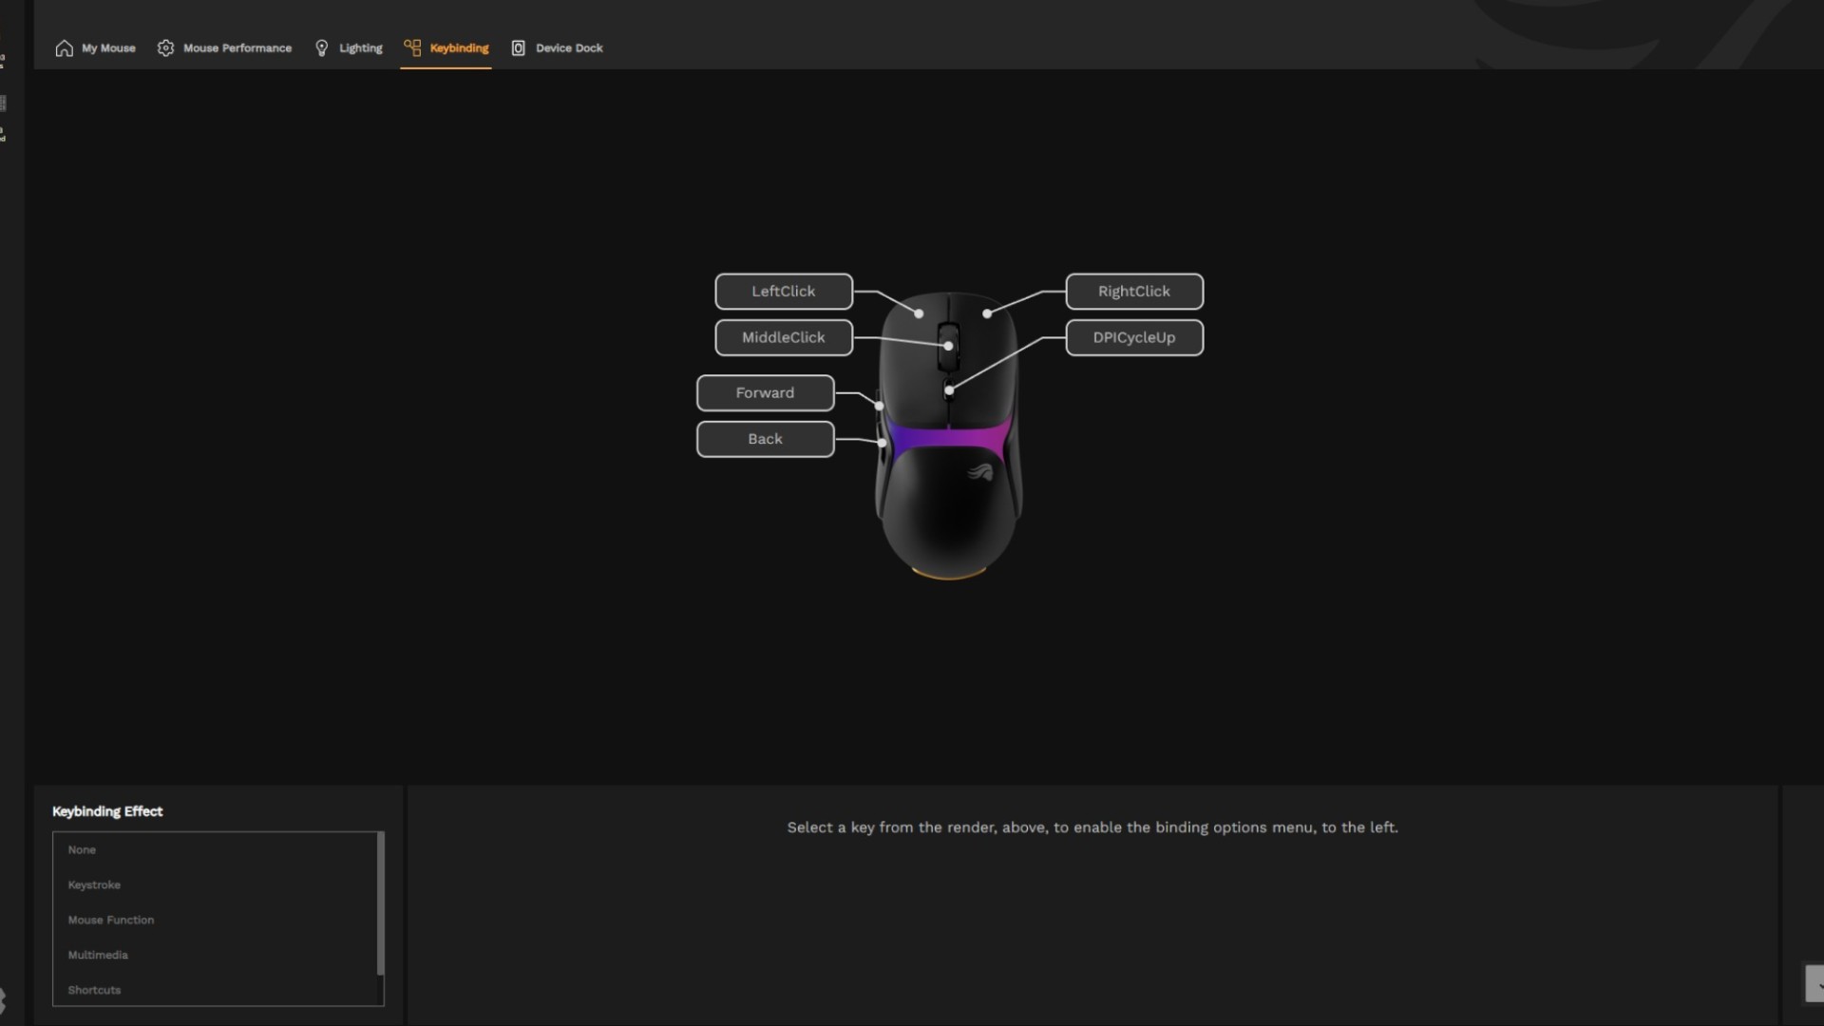This screenshot has height=1026, width=1824.
Task: Switch to the Lighting tab
Action: coord(361,47)
